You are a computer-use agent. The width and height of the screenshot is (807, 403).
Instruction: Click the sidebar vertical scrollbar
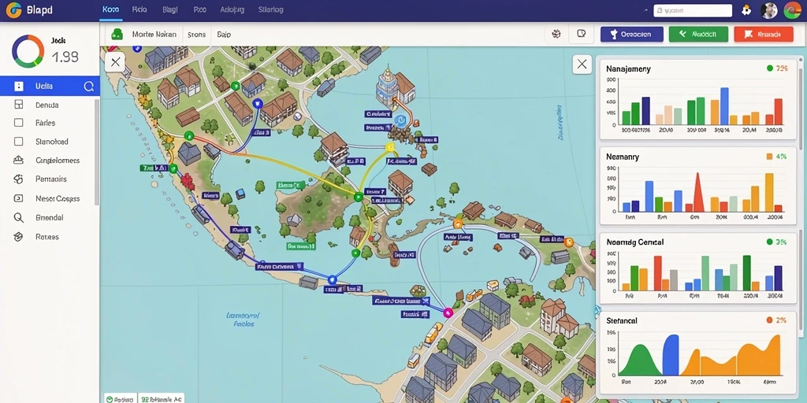point(96,152)
